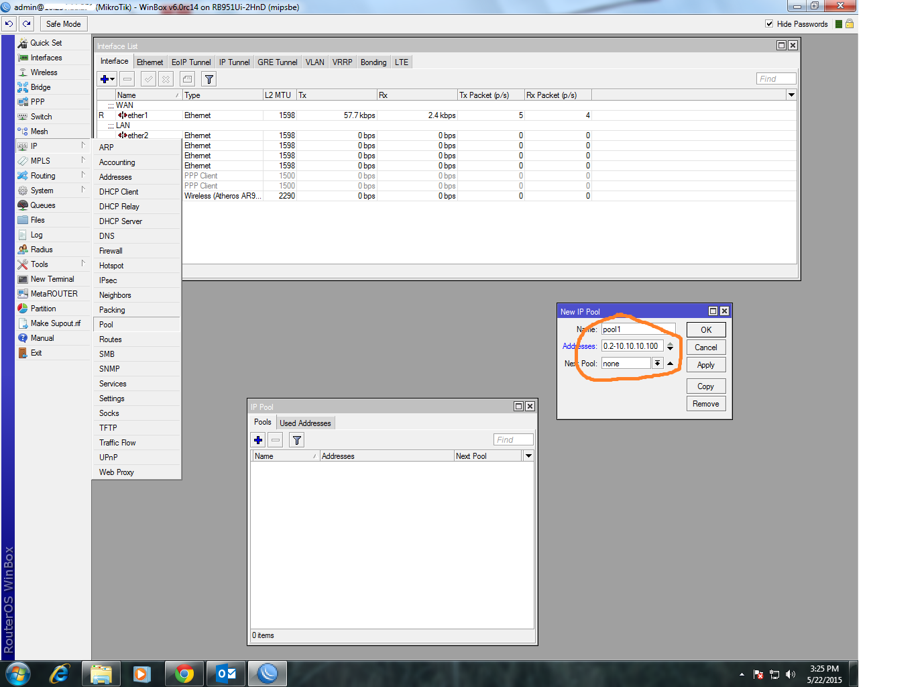Select Addresses in IP submenu
Viewport: 924px width, 687px height.
[137, 177]
